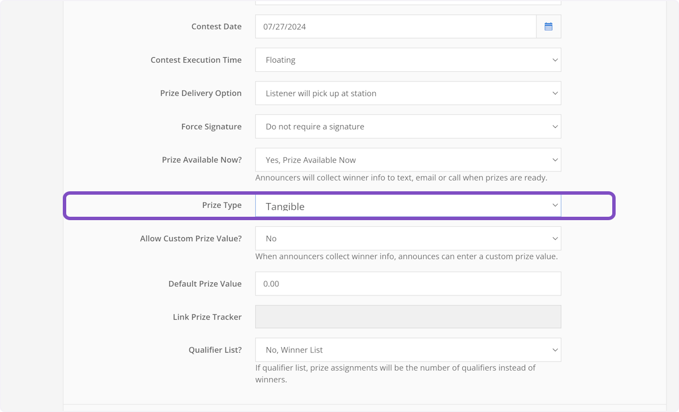Click the 'Default Prize Value' label text

(x=205, y=284)
